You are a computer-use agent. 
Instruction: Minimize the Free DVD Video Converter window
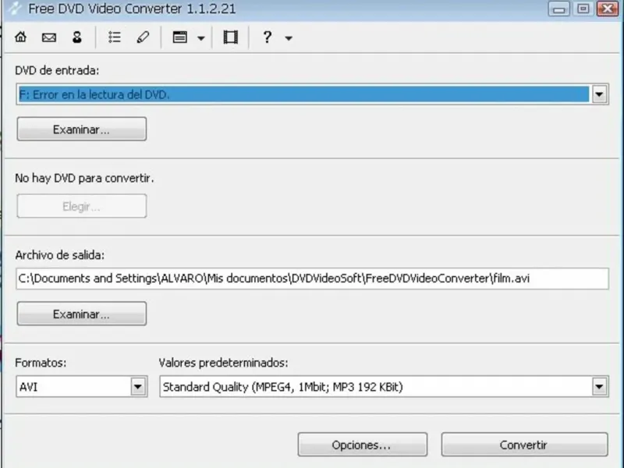click(x=558, y=9)
